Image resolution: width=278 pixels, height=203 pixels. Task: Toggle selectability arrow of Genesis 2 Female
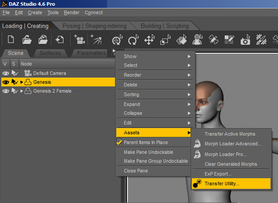(15, 91)
